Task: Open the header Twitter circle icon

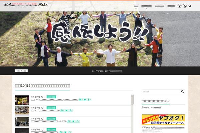Action: pos(179,6)
